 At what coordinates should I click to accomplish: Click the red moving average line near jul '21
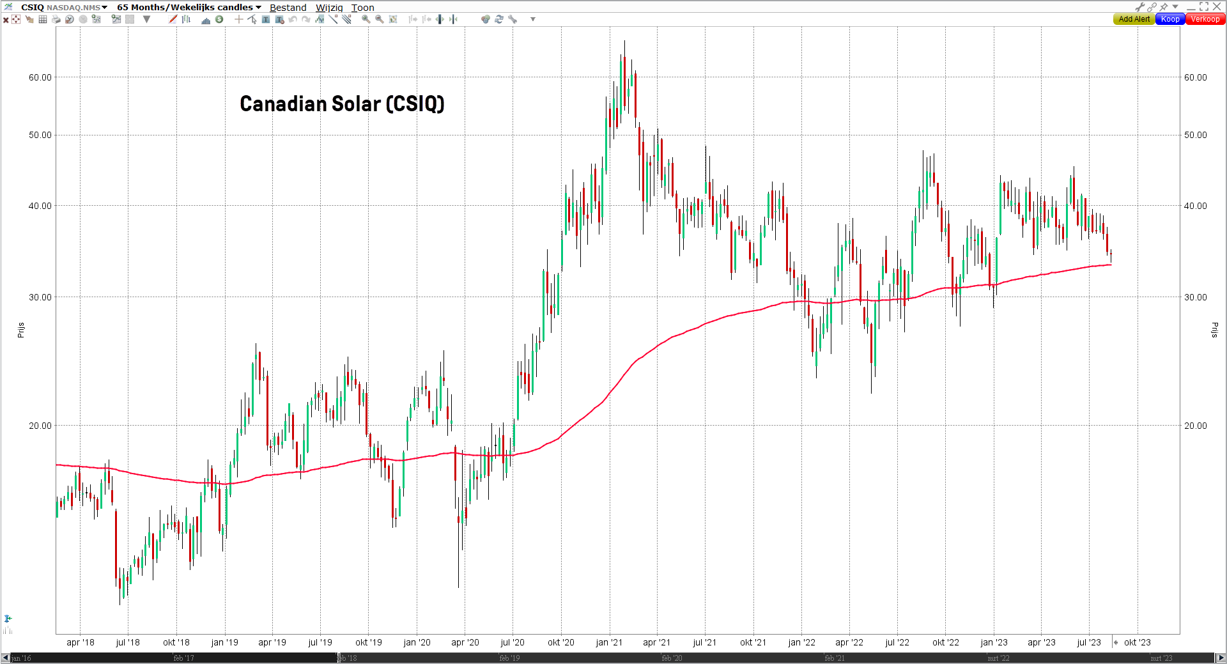pos(705,324)
